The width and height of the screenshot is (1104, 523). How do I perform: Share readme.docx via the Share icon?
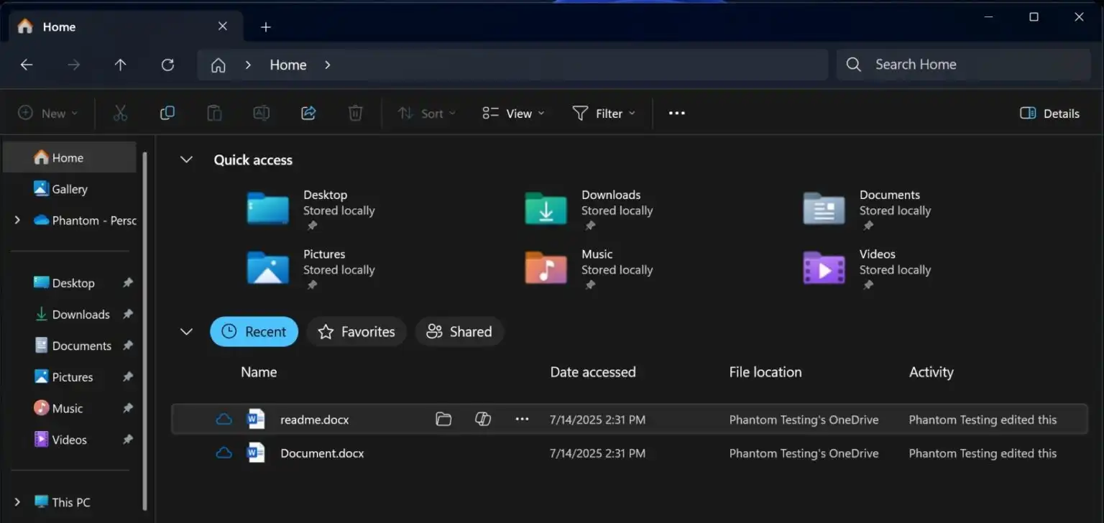[308, 113]
